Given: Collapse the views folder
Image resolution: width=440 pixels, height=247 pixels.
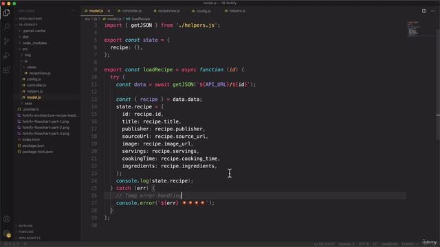Looking at the screenshot, I should (x=31, y=67).
